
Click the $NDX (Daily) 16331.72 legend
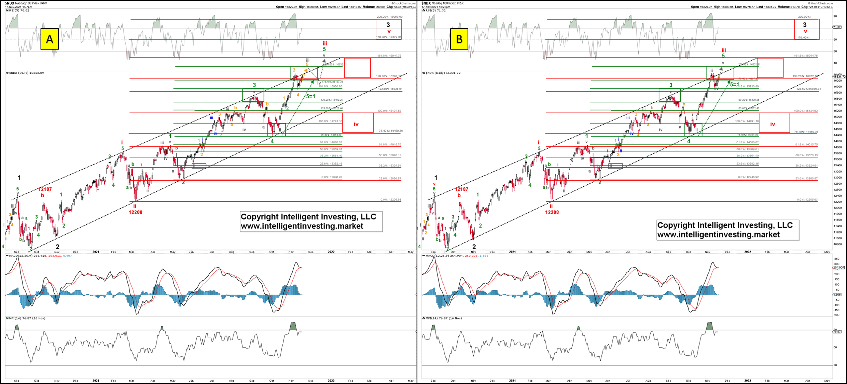click(x=441, y=73)
